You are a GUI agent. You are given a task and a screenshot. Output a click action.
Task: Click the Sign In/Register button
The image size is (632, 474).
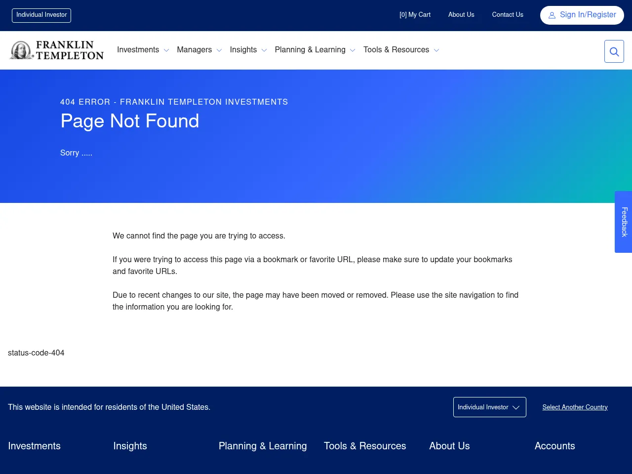[582, 15]
